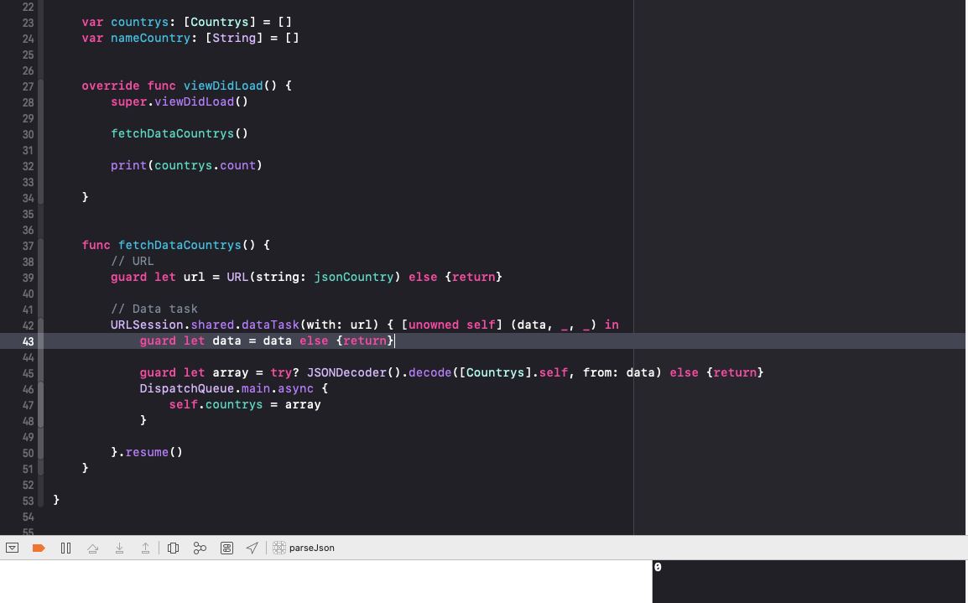Click line number 42 in gutter
Screen dimensions: 968x603
pyautogui.click(x=28, y=325)
